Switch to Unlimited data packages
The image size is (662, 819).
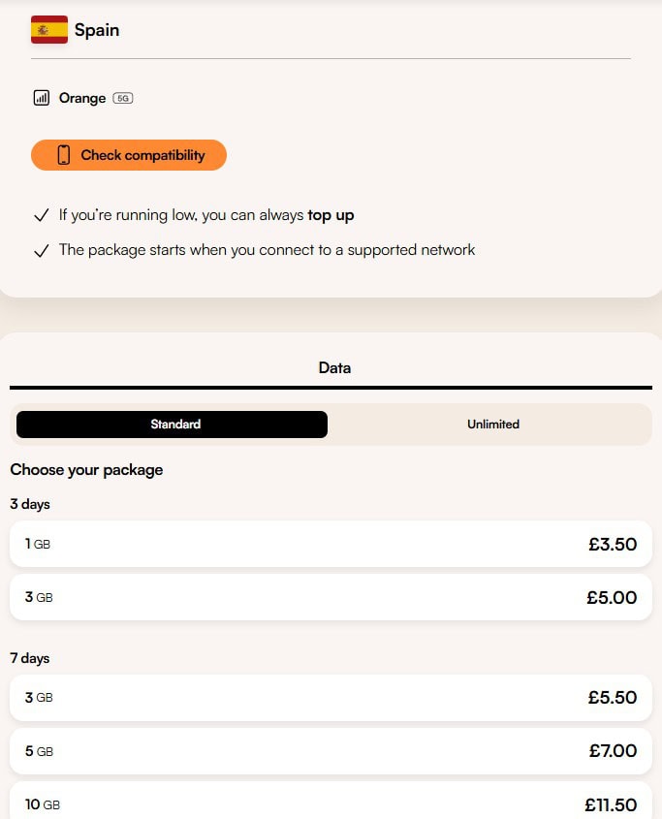coord(492,424)
